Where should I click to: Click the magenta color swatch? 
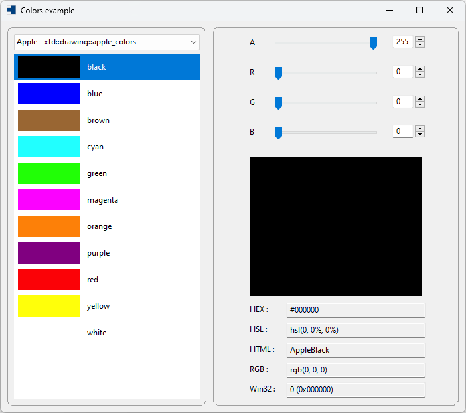pyautogui.click(x=49, y=200)
